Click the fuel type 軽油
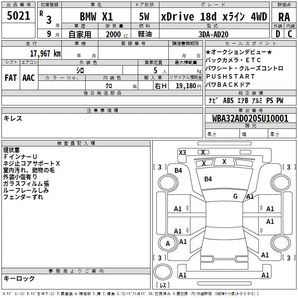This screenshot has width=298, height=298. click(145, 34)
